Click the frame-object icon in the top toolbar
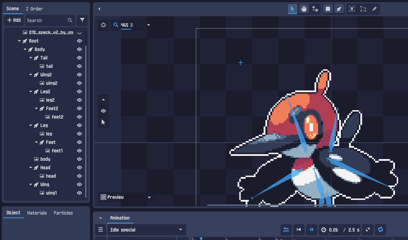 (352, 9)
